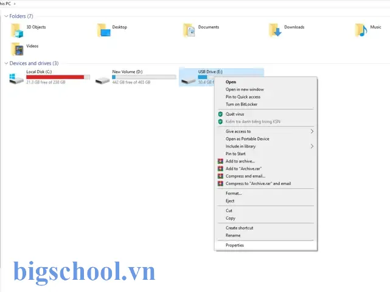Click the "Local Disk (C:)" label
The width and height of the screenshot is (390, 292).
point(39,72)
